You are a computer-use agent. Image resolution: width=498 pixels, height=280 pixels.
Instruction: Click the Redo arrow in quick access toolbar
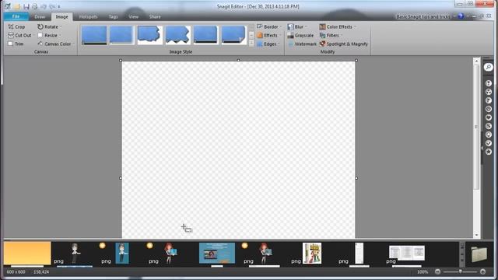tap(52, 6)
